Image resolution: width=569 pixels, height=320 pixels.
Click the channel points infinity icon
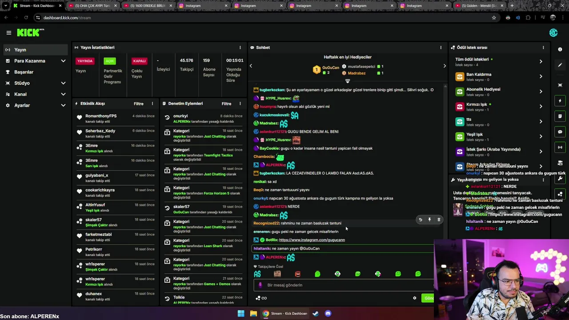pos(261,298)
